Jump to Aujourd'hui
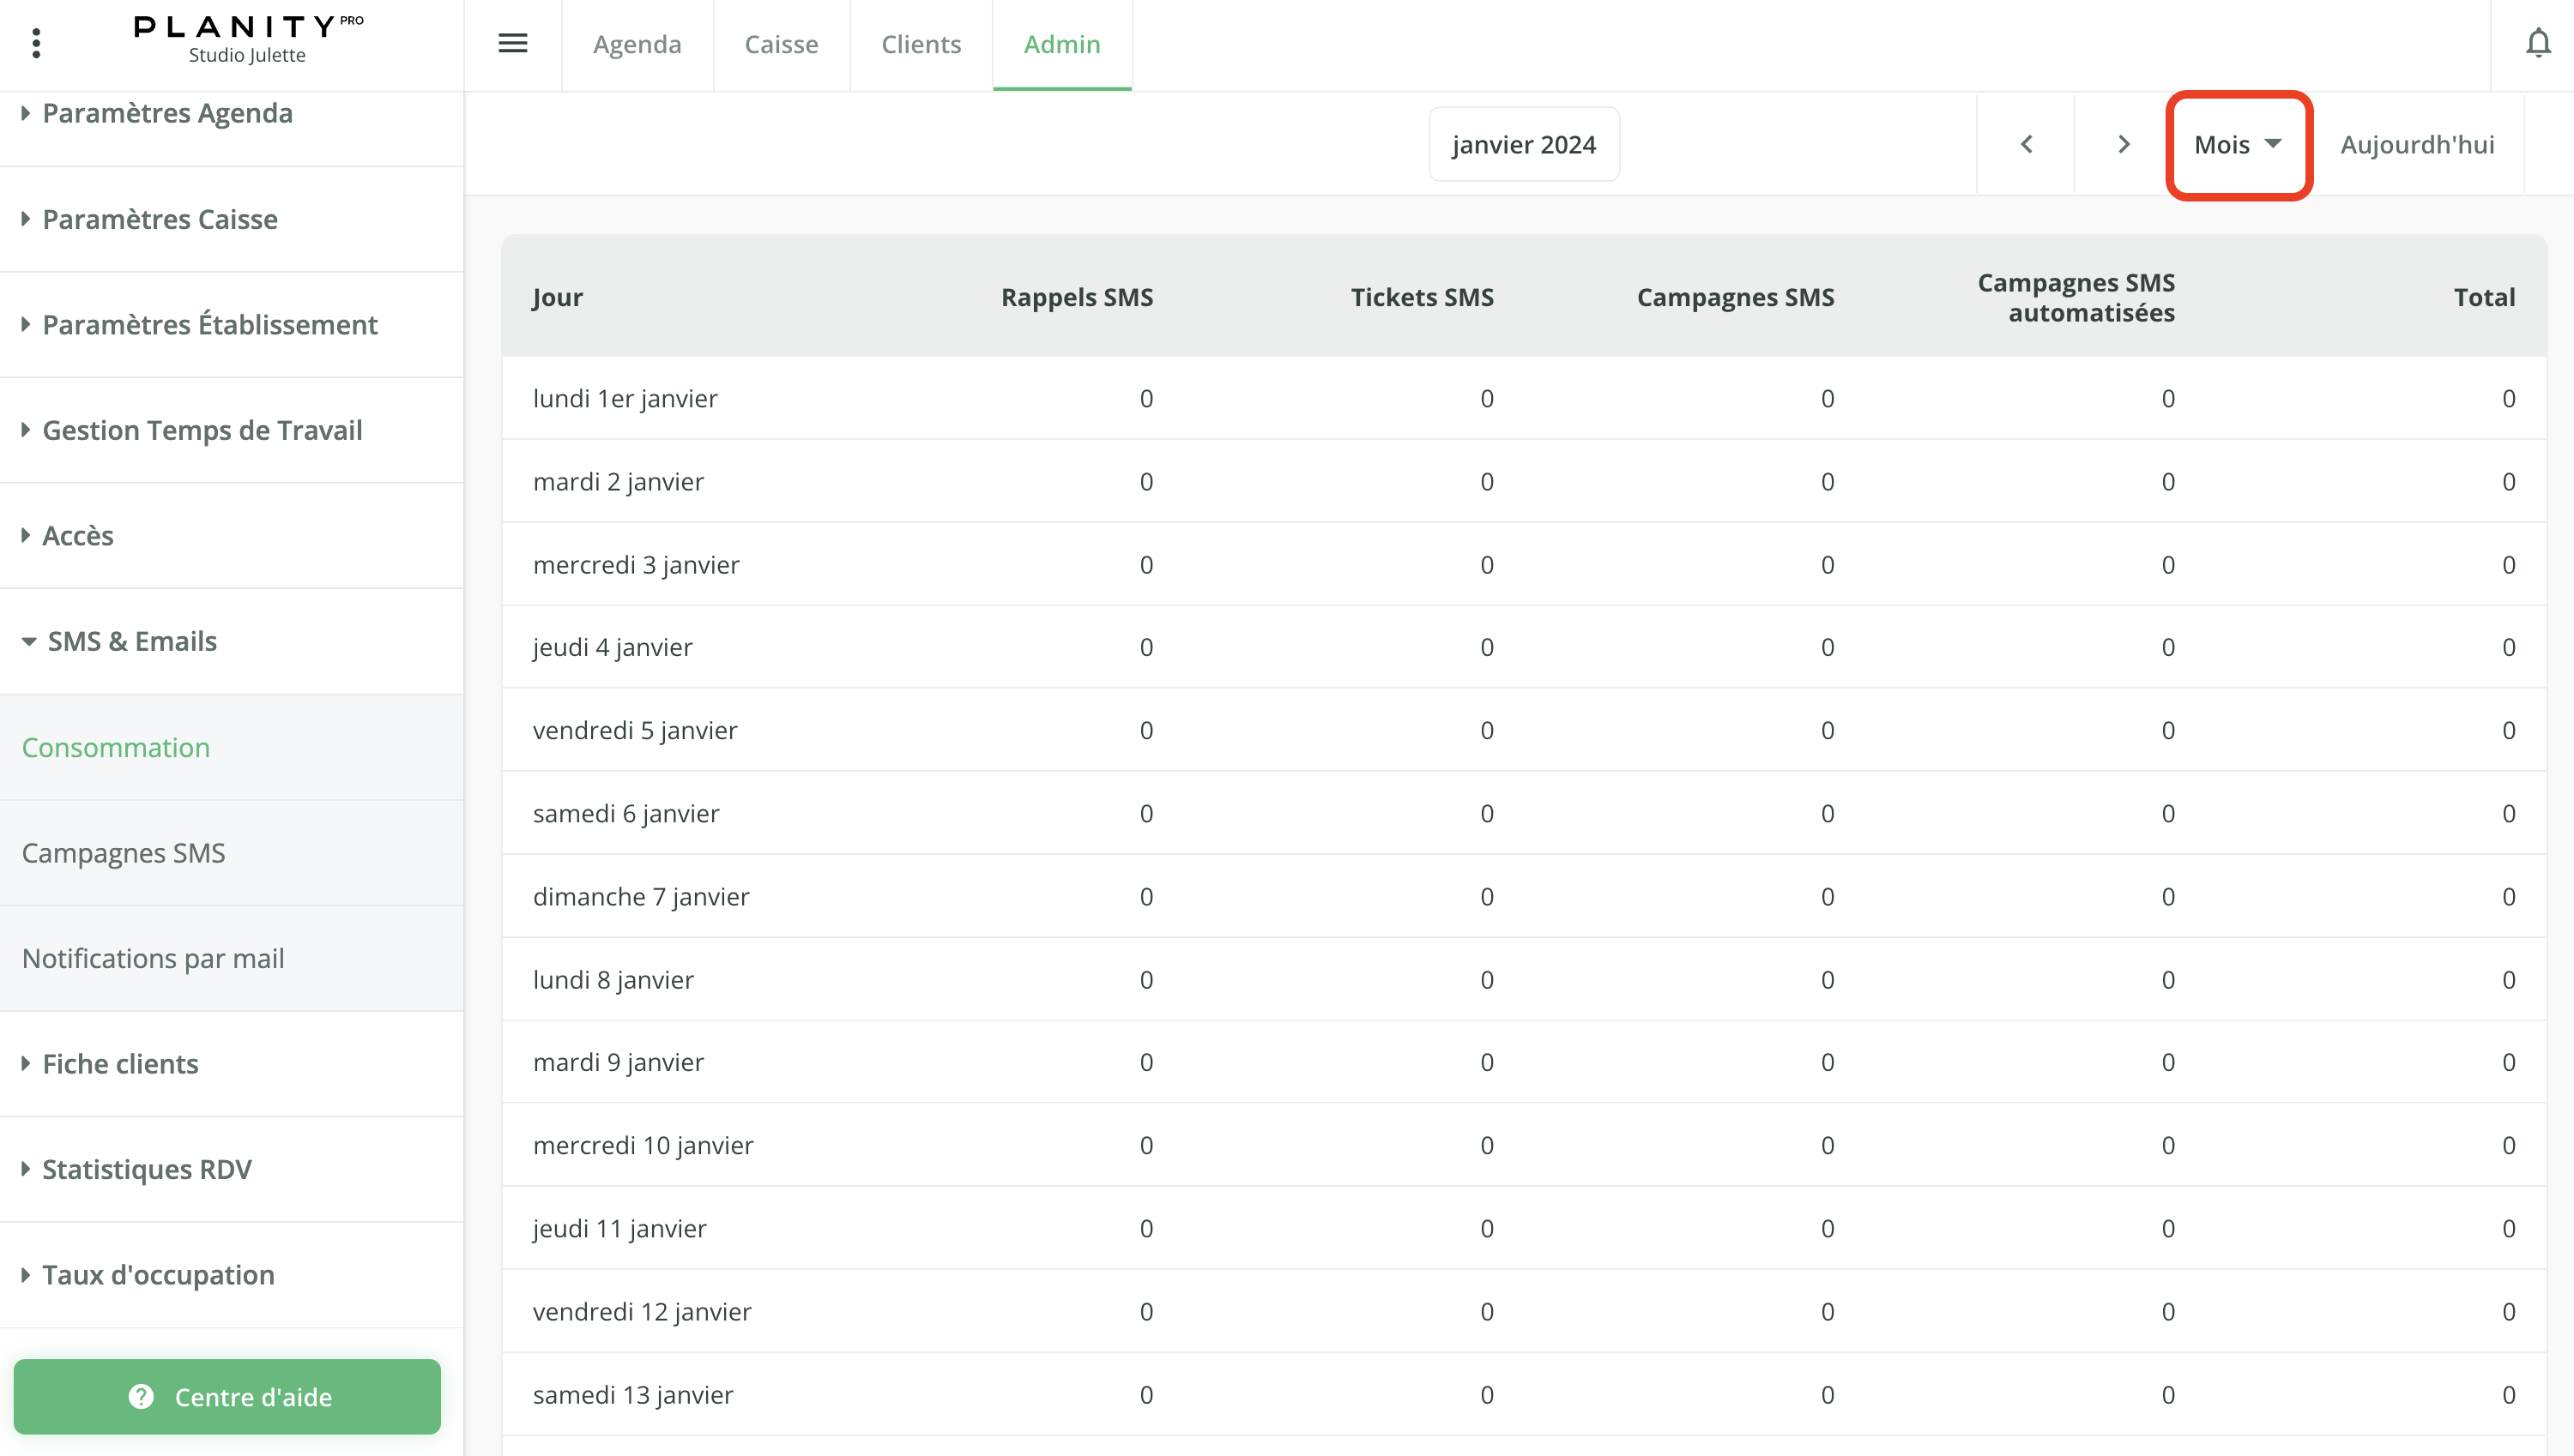 [2416, 144]
